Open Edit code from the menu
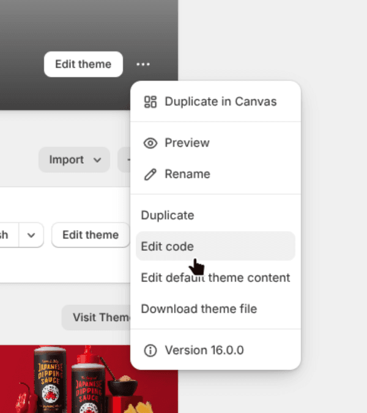 (216, 247)
